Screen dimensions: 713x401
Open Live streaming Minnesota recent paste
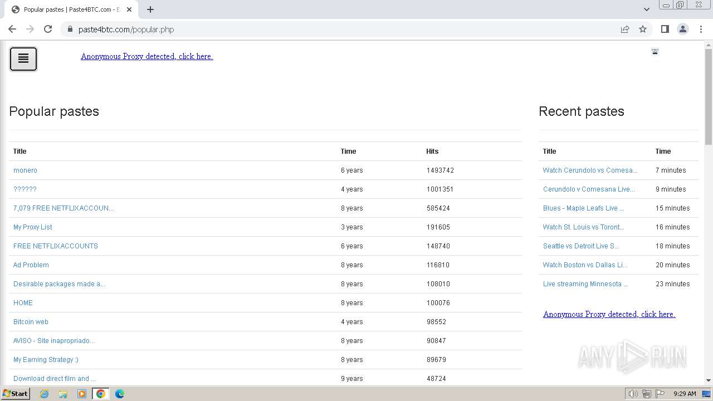[x=585, y=284]
